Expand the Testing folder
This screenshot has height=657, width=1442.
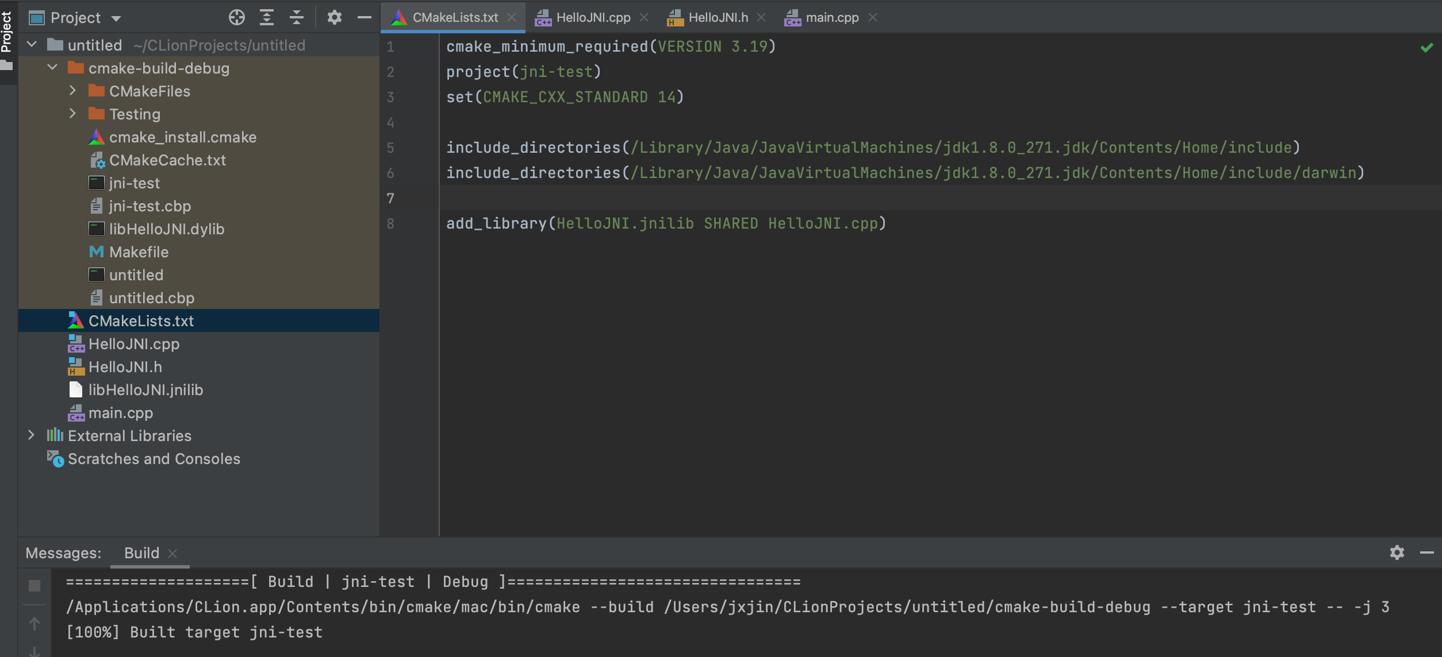pos(73,113)
